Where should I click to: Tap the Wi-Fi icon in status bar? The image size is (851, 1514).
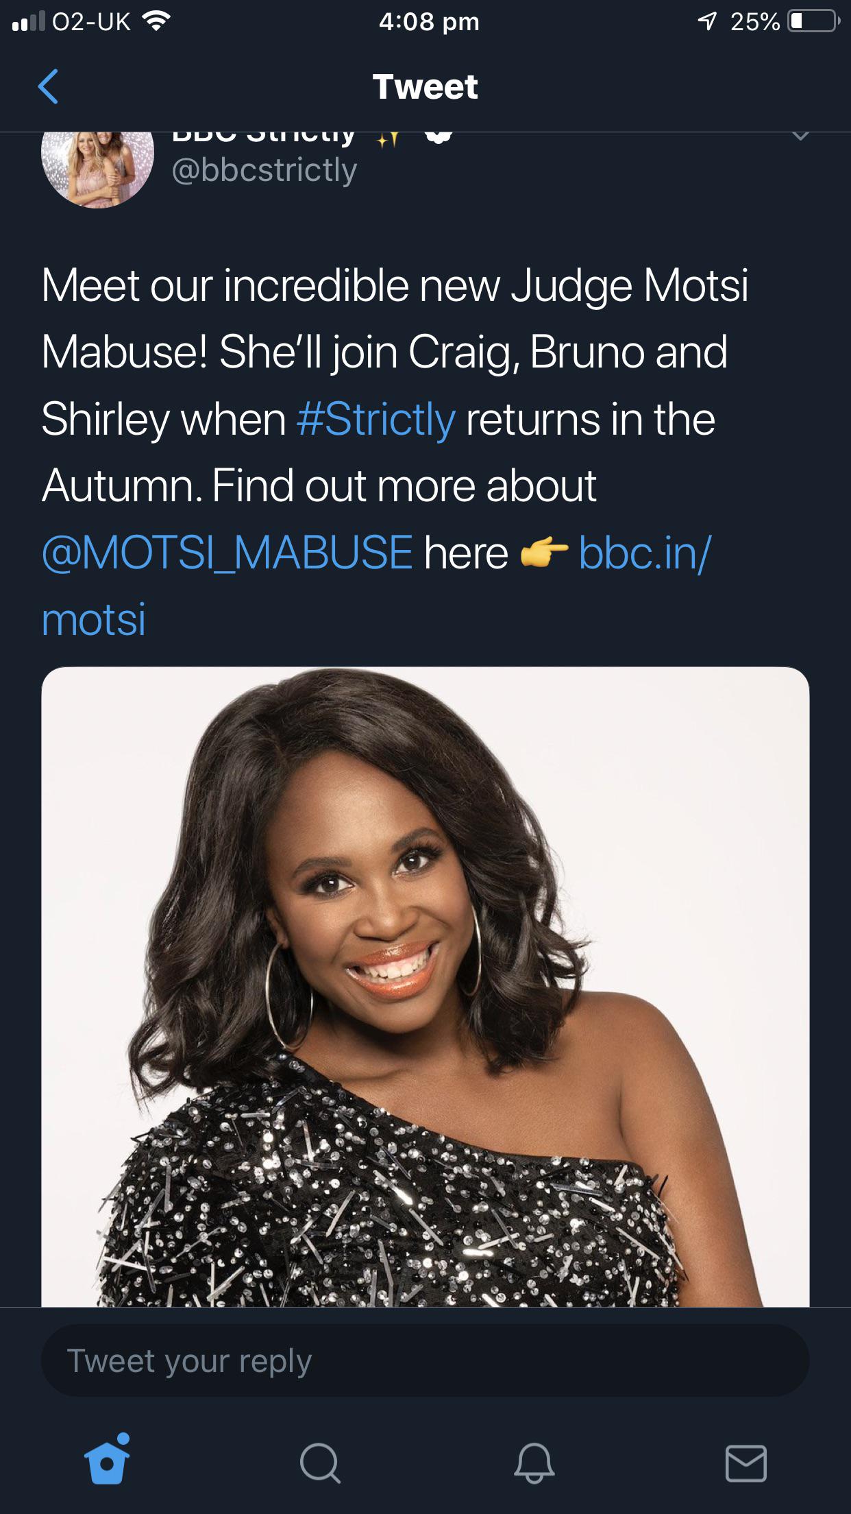tap(156, 22)
